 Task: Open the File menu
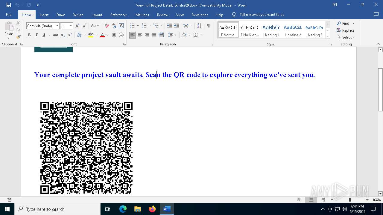tap(9, 15)
